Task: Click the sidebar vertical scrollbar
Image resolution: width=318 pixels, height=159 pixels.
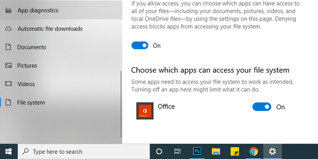Action: click(x=121, y=104)
